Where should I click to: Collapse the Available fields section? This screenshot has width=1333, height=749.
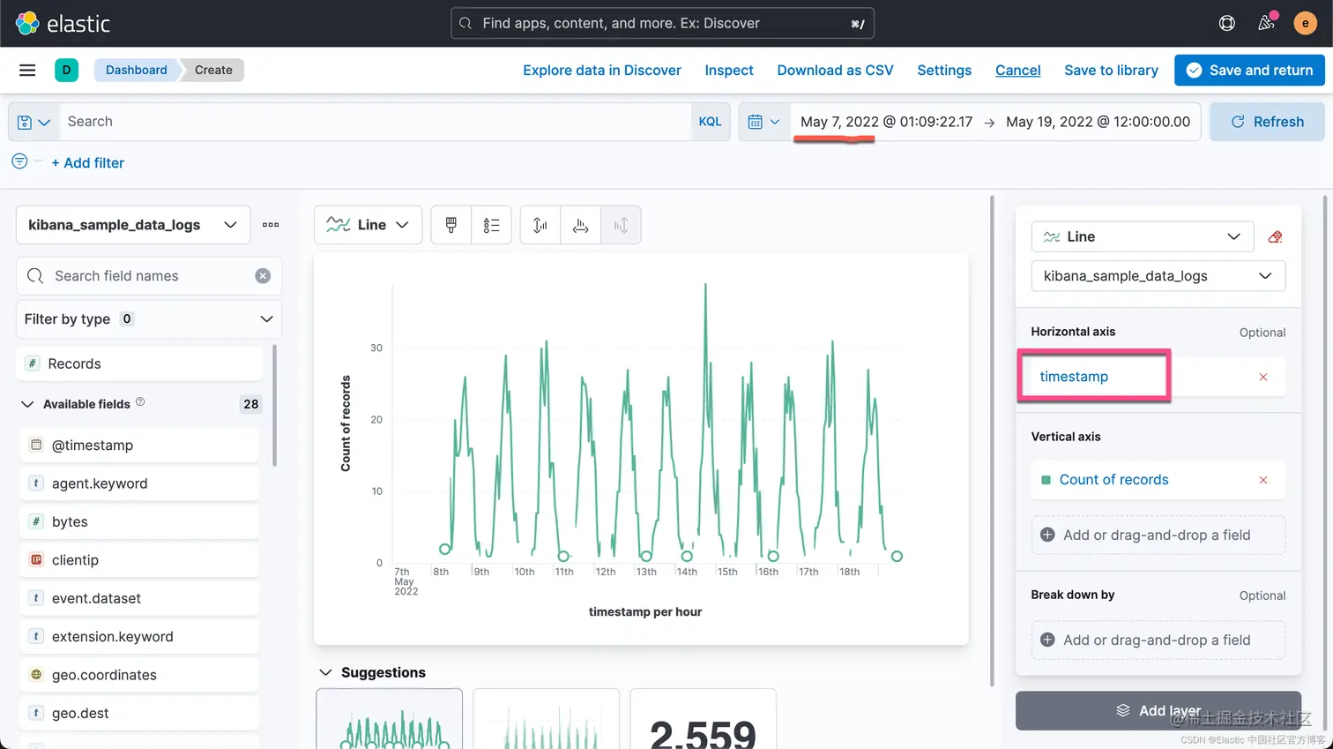(x=27, y=404)
